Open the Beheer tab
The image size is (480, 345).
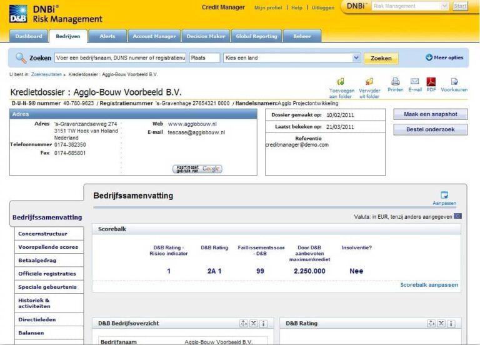[x=302, y=36]
